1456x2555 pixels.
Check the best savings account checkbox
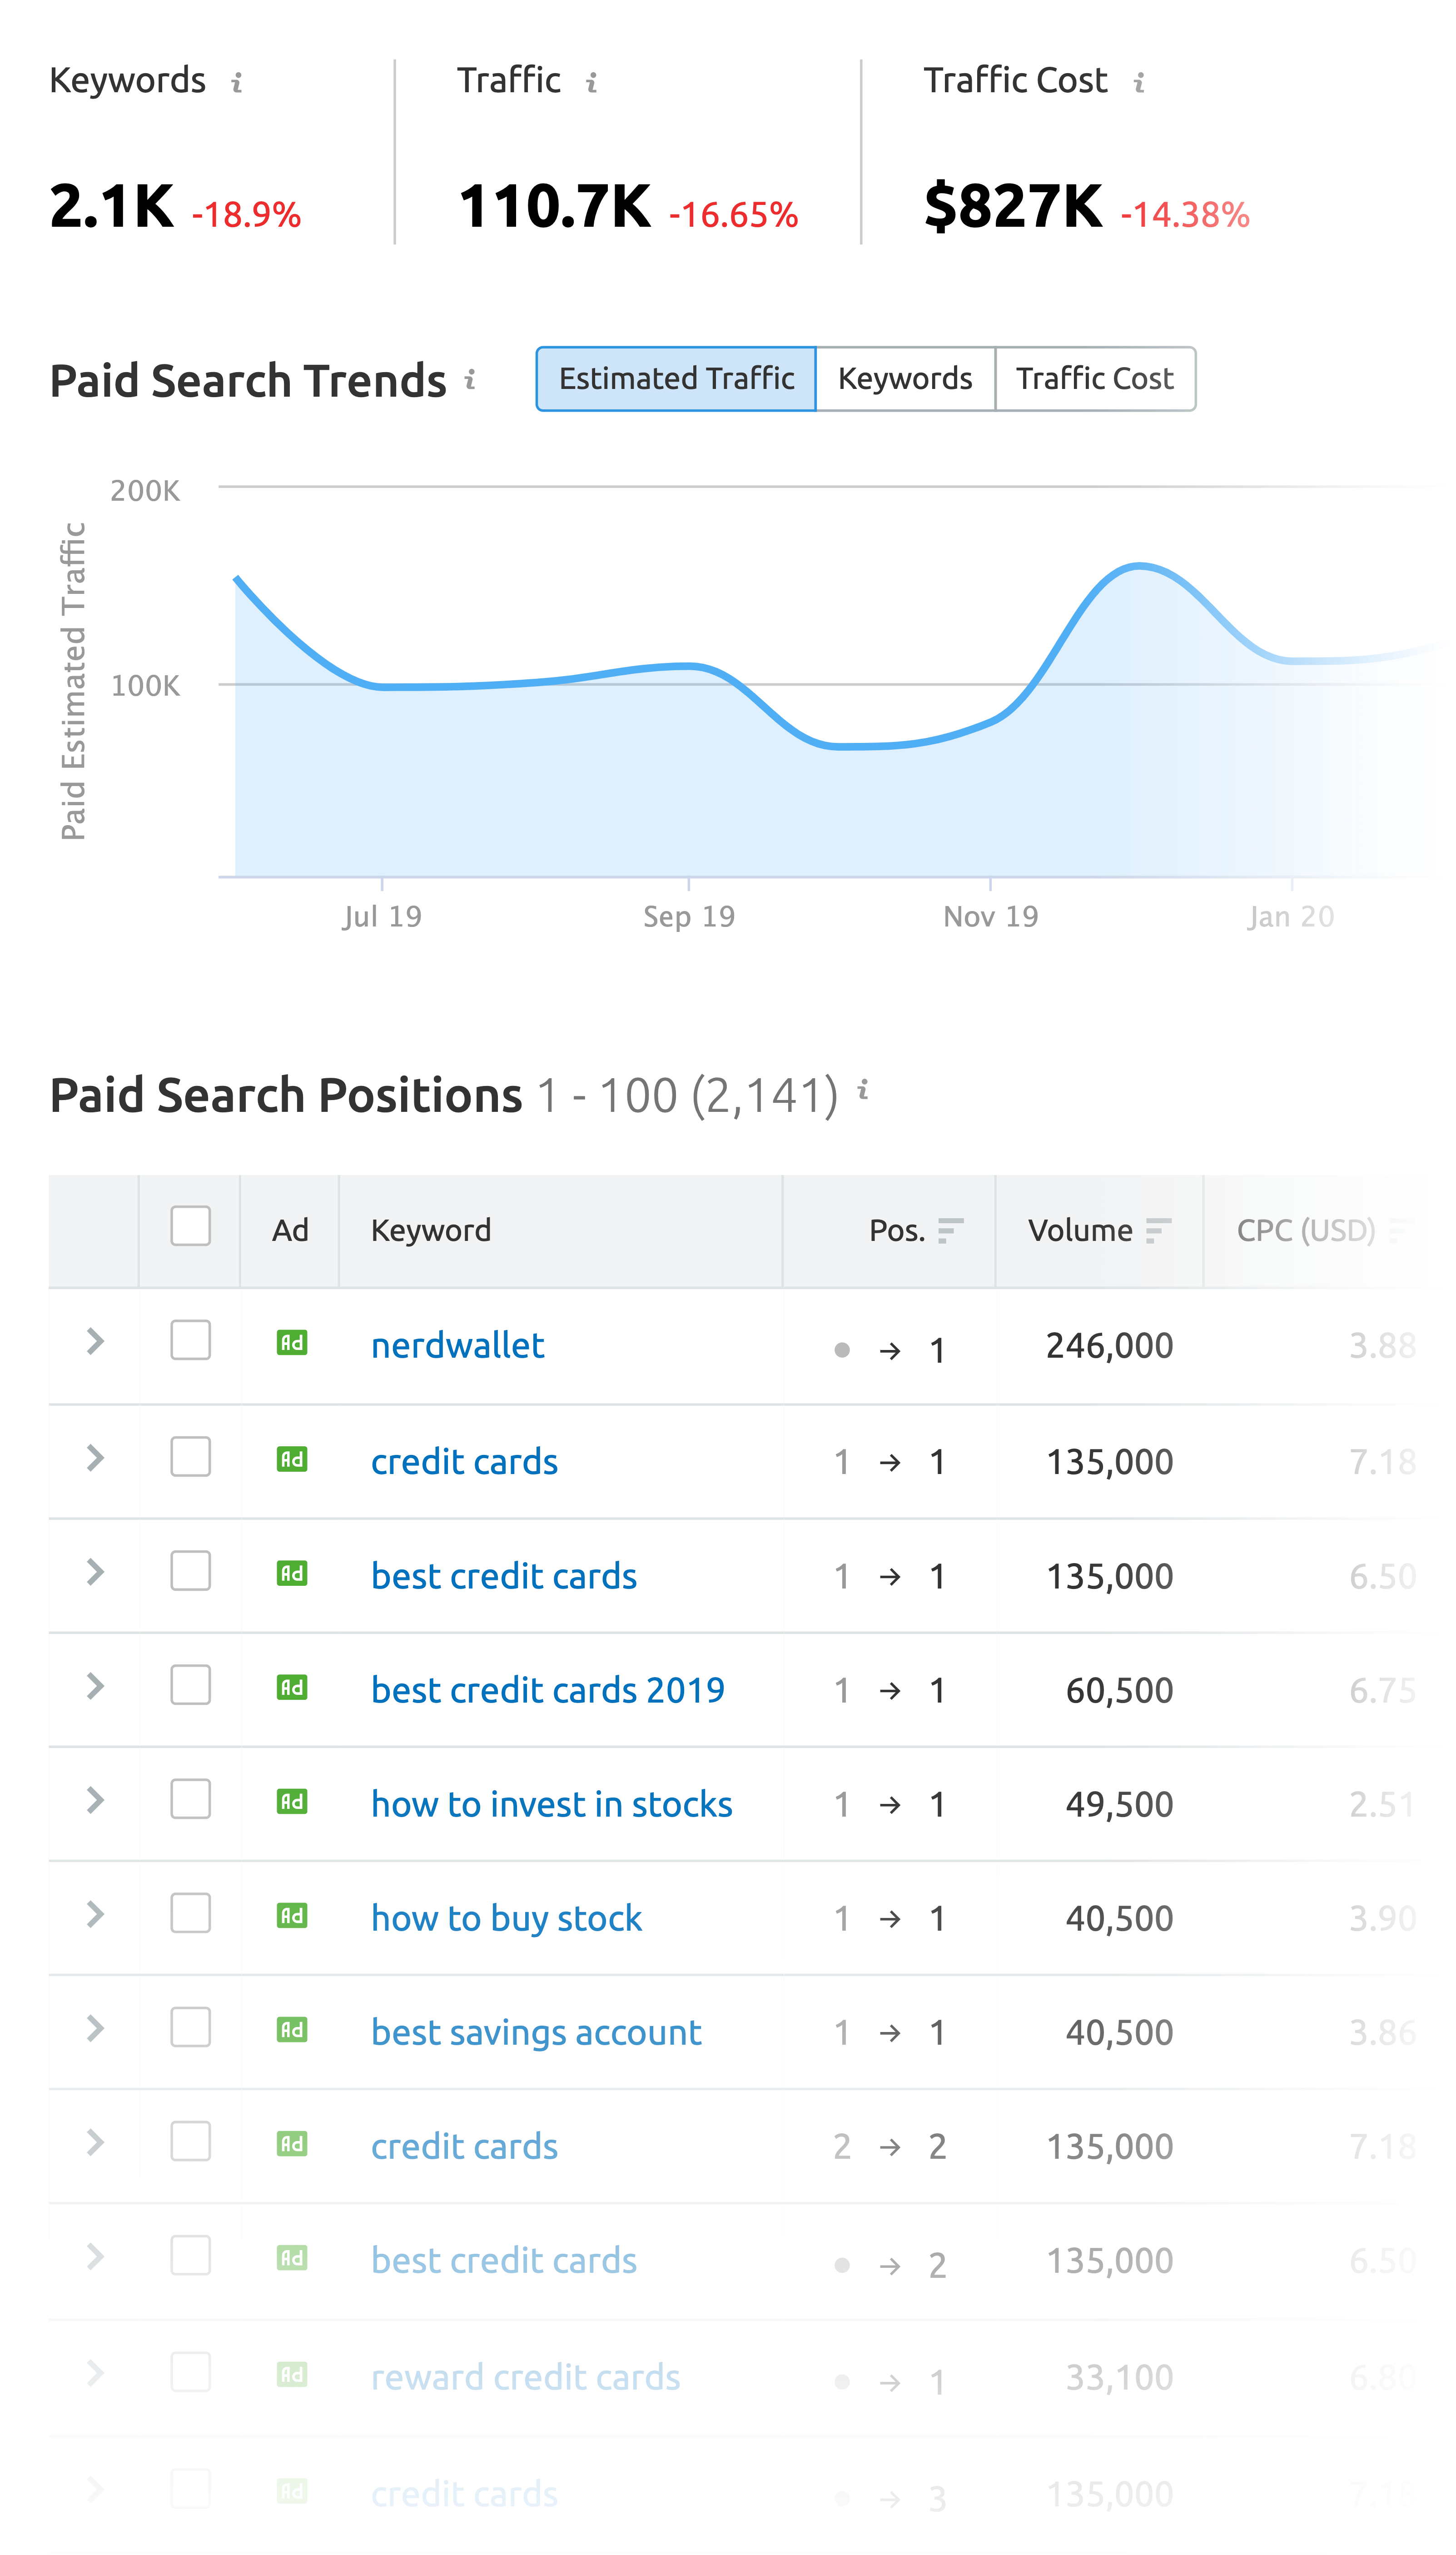[190, 2027]
